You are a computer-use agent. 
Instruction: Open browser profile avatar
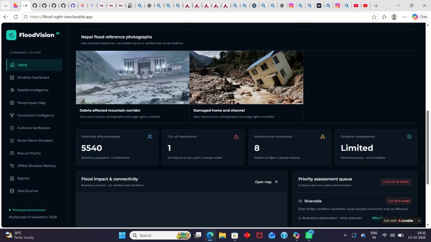pyautogui.click(x=394, y=17)
